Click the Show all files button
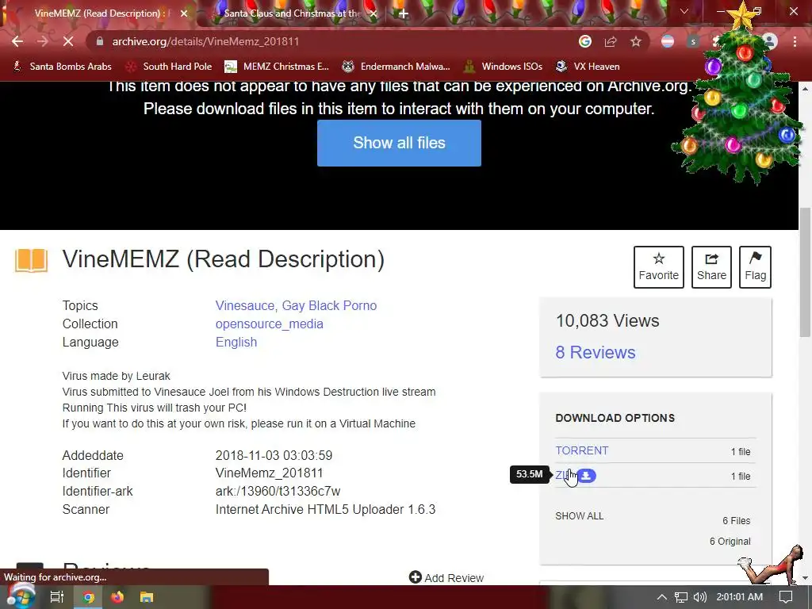The width and height of the screenshot is (812, 609). 400,143
